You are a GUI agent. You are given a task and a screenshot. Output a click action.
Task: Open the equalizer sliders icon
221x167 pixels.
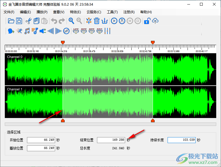click(108, 31)
